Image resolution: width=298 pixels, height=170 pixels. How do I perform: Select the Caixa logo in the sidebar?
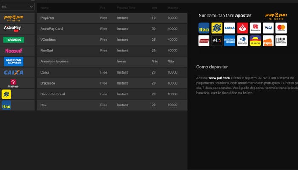tap(14, 72)
